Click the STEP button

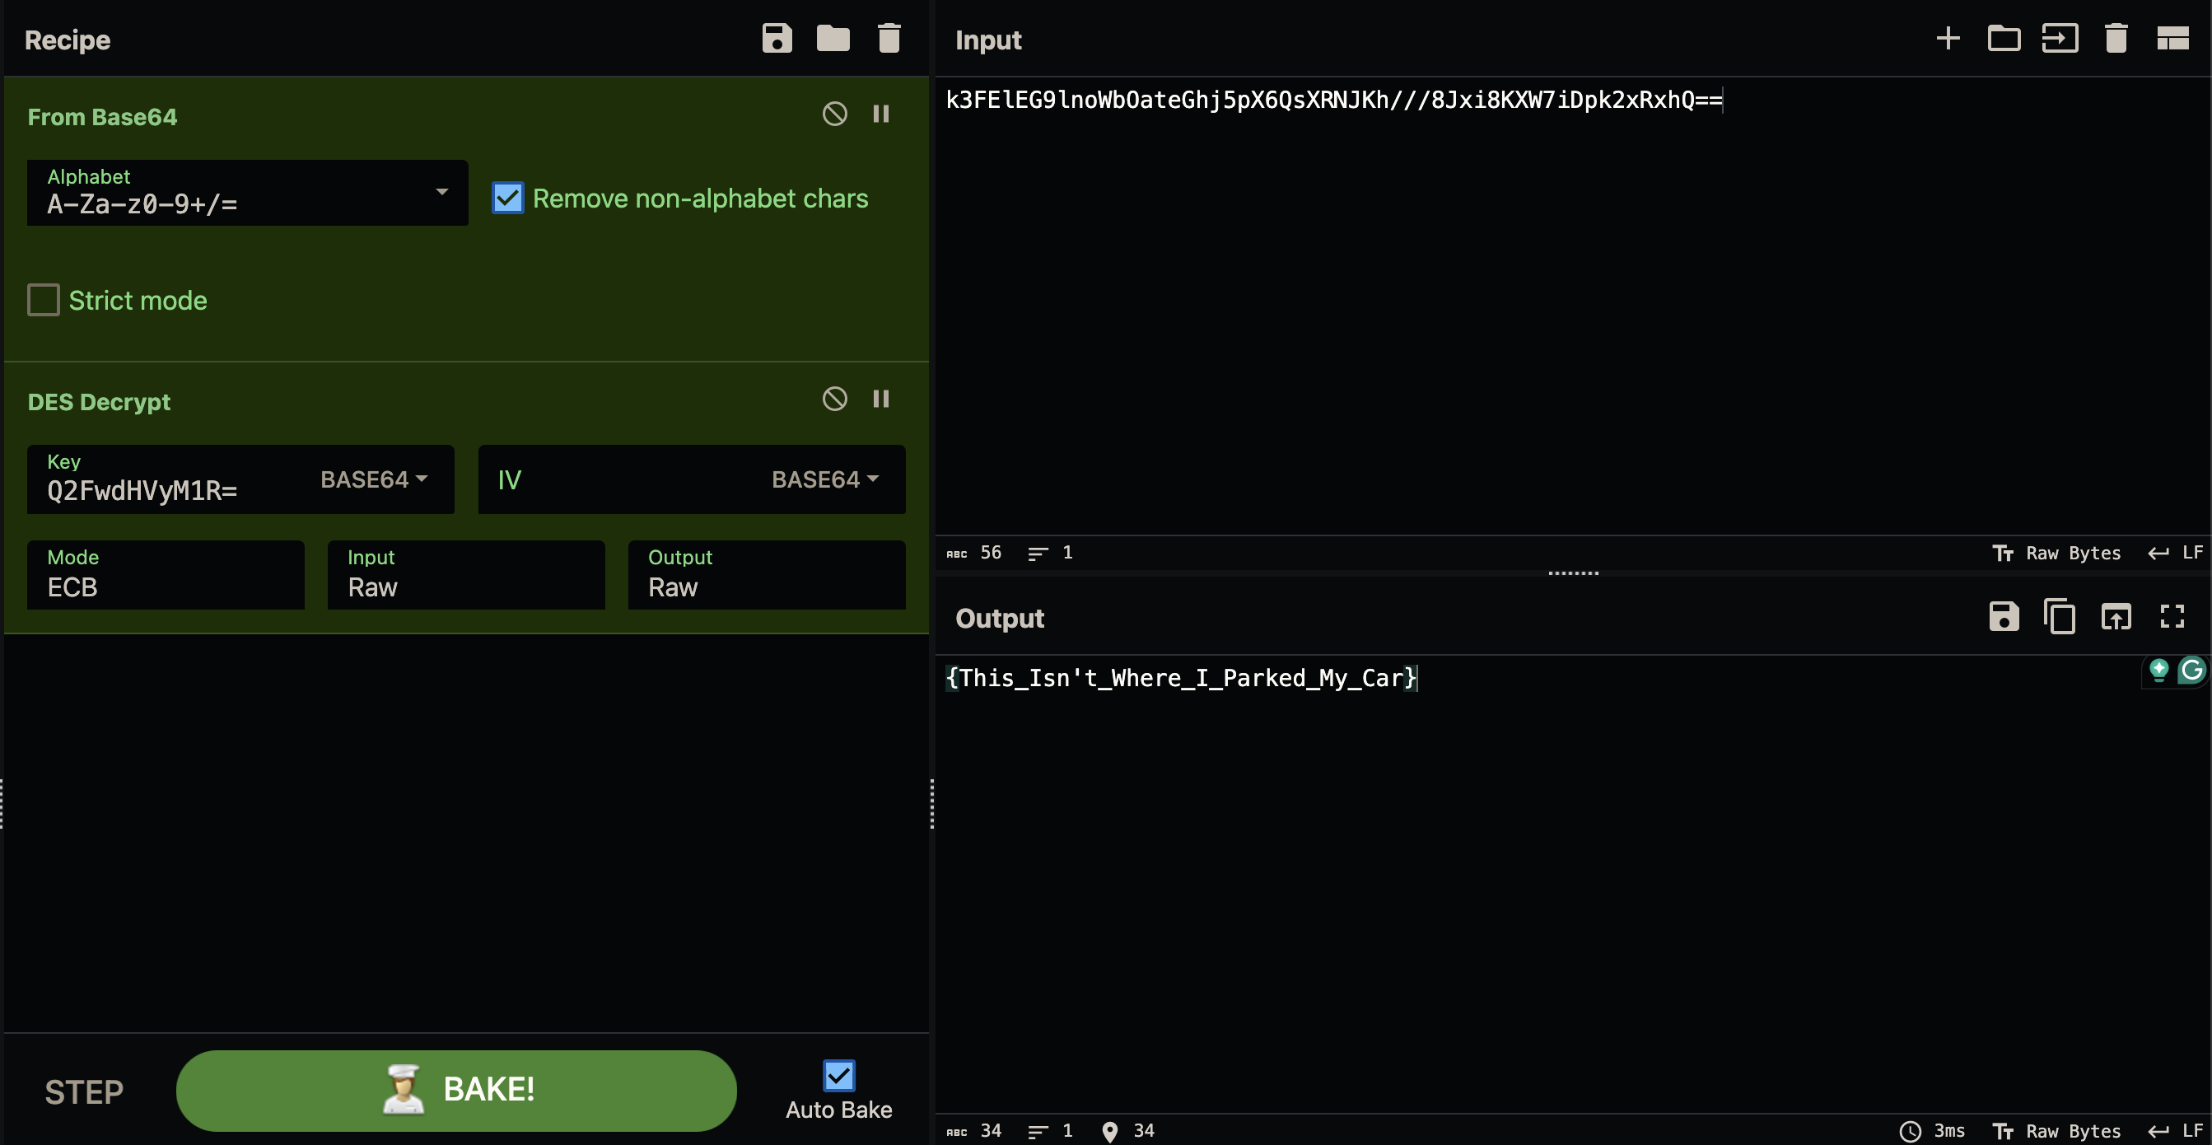[x=84, y=1091]
